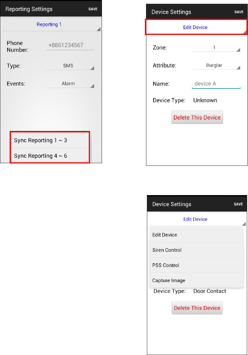Click the Device Type value Unknown
Viewport: 248px width, 355px height.
[x=205, y=100]
